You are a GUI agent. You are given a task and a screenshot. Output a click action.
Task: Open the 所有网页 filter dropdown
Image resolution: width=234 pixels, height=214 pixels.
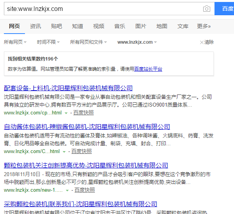click(15, 42)
